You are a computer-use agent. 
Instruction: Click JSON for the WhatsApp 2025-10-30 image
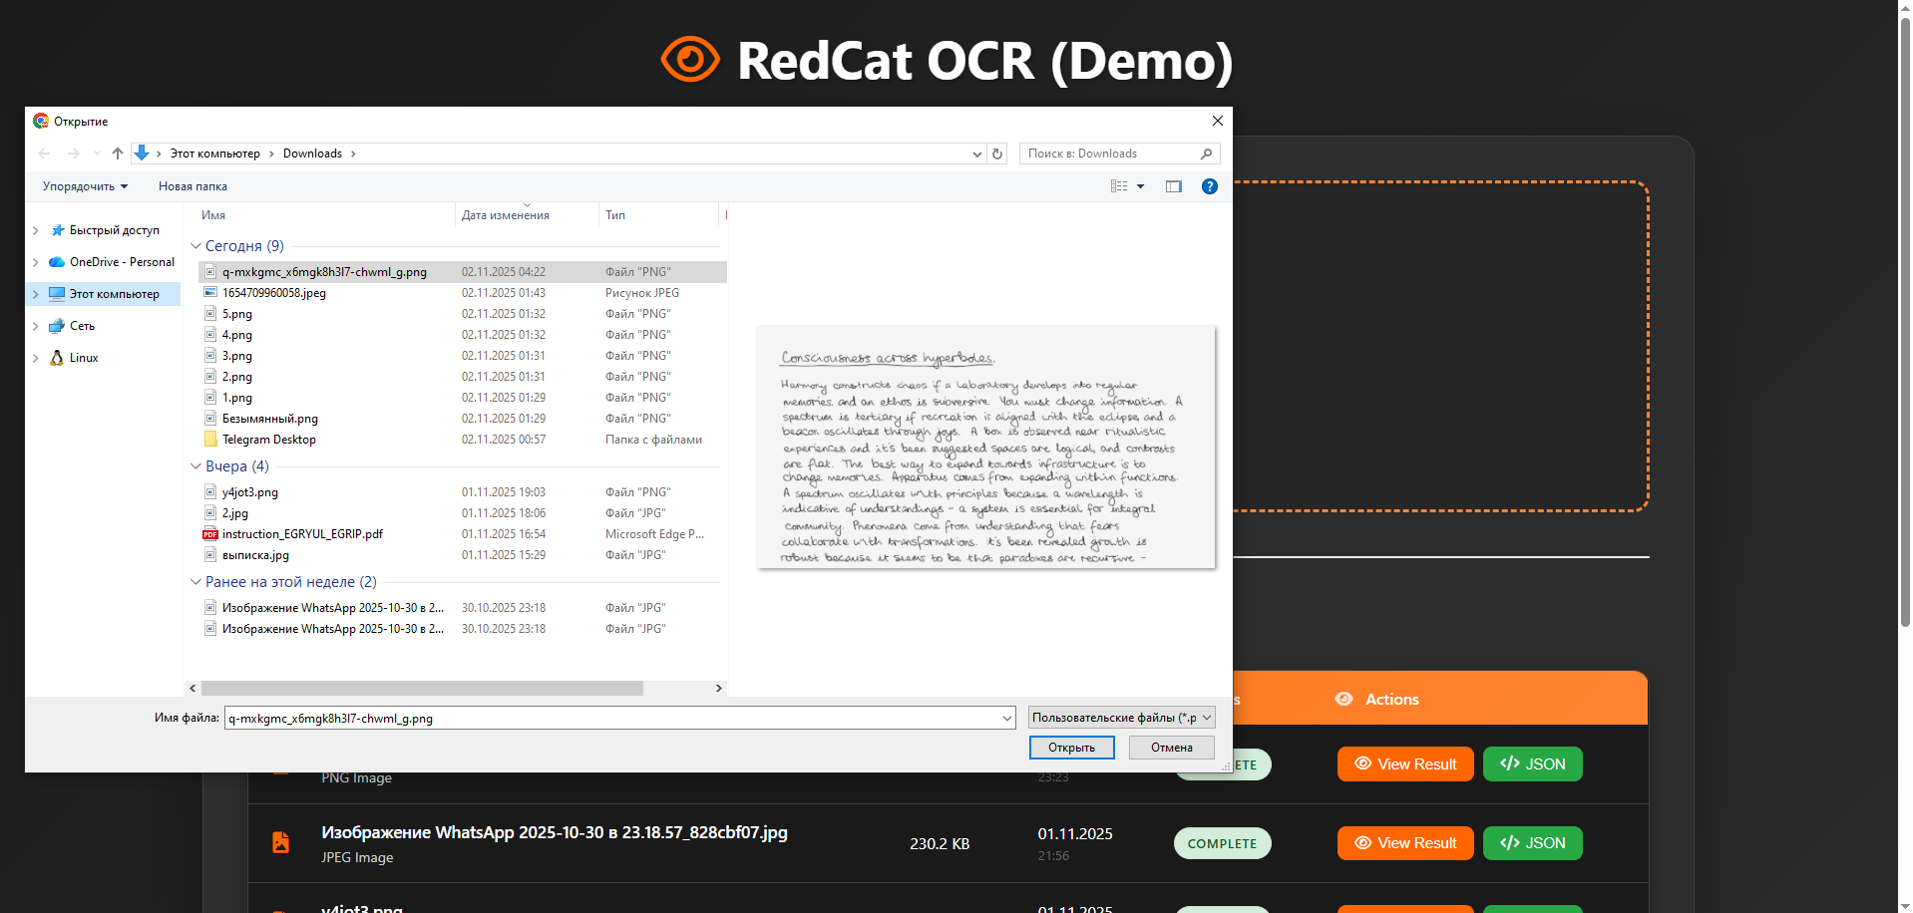1533,843
